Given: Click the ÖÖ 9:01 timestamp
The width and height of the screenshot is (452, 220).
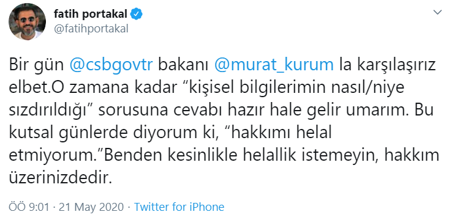Looking at the screenshot, I should [29, 207].
